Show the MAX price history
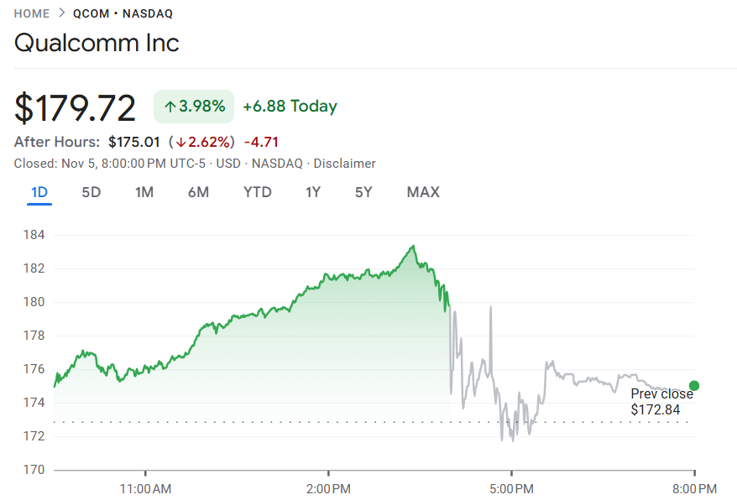The height and width of the screenshot is (500, 737). coord(423,192)
